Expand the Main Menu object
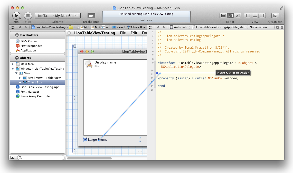Image resolution: width=293 pixels, height=173 pixels. [13, 64]
